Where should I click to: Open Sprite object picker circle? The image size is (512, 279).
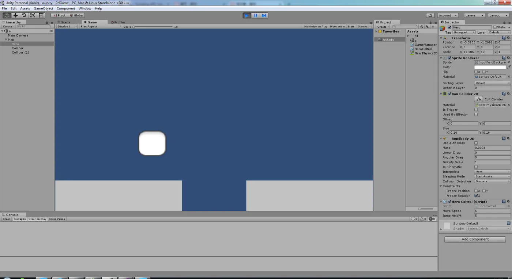click(x=509, y=62)
